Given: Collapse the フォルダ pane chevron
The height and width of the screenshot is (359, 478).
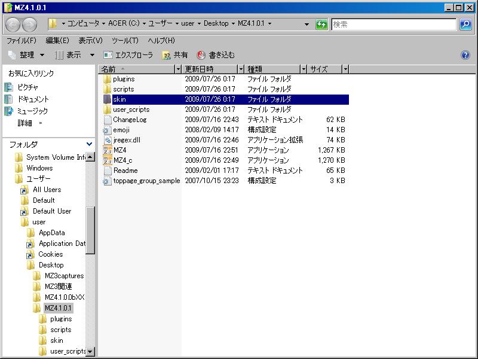Looking at the screenshot, I should (x=90, y=144).
